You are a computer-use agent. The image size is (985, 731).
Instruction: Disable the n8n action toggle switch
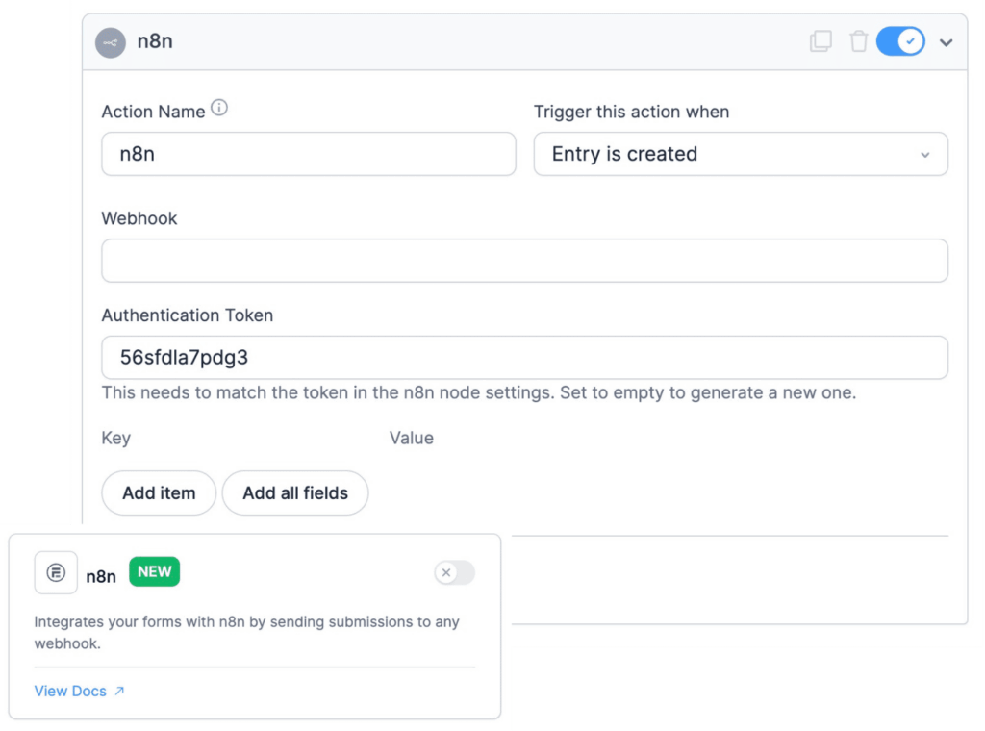(899, 41)
